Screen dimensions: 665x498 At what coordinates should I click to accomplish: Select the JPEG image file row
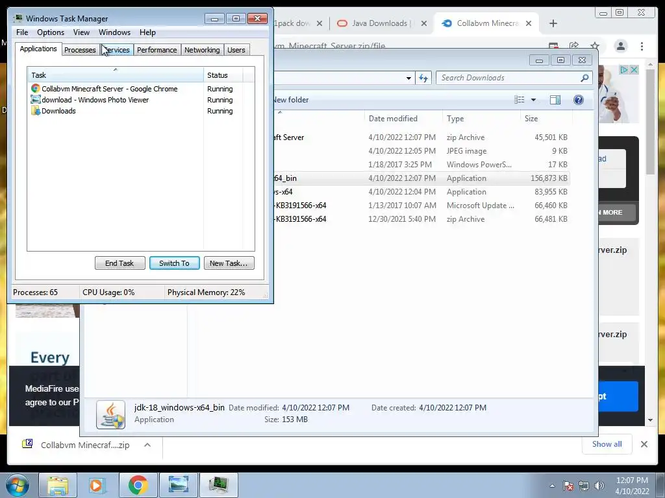(421, 150)
